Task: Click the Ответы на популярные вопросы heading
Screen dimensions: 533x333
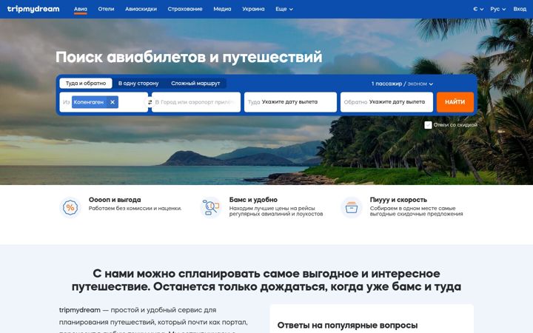Action: click(x=347, y=325)
